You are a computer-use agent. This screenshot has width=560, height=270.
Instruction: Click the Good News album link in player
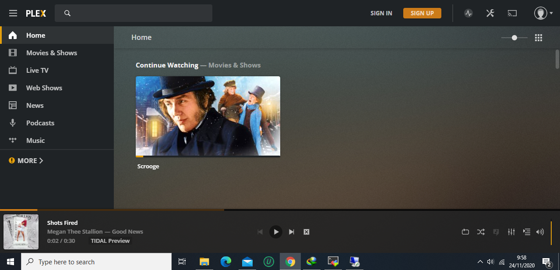(x=127, y=231)
